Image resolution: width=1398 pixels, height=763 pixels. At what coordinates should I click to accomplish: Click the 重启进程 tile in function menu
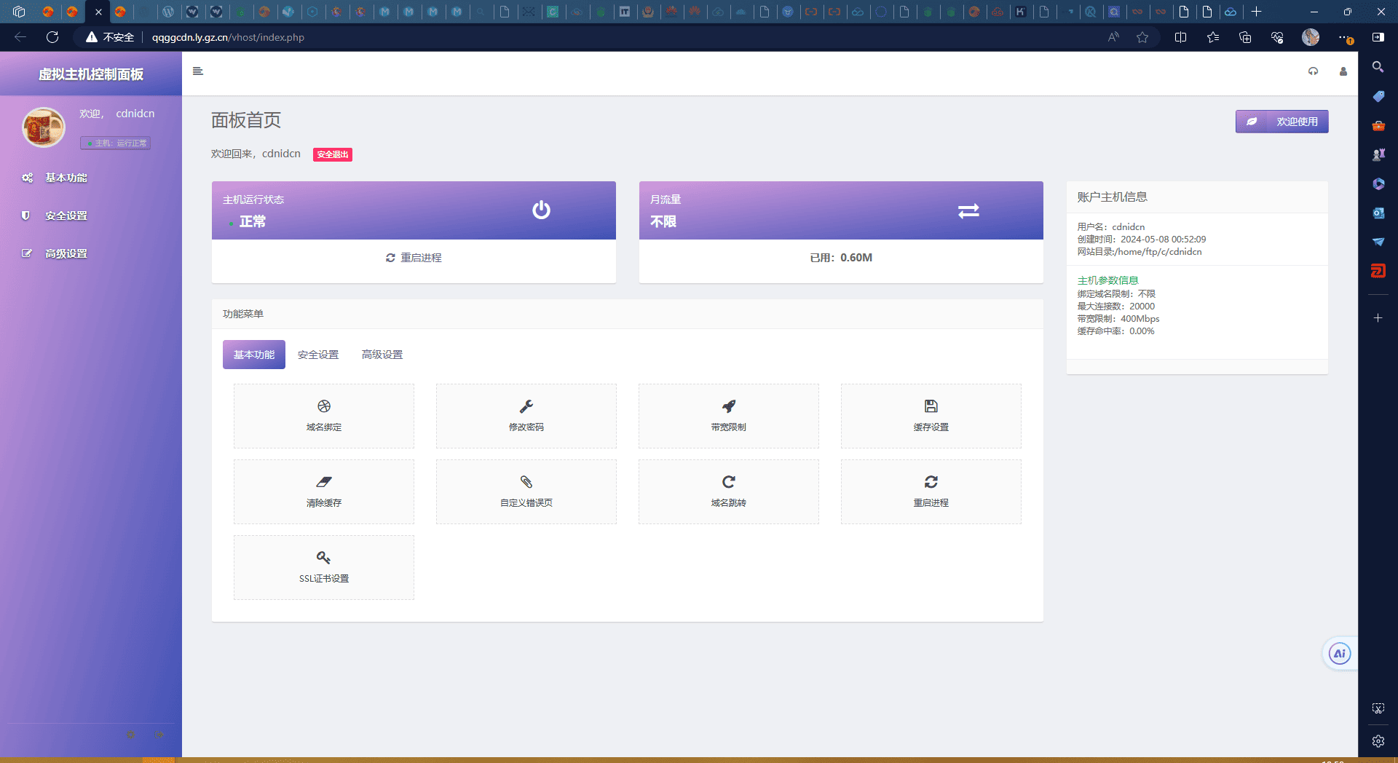point(931,491)
